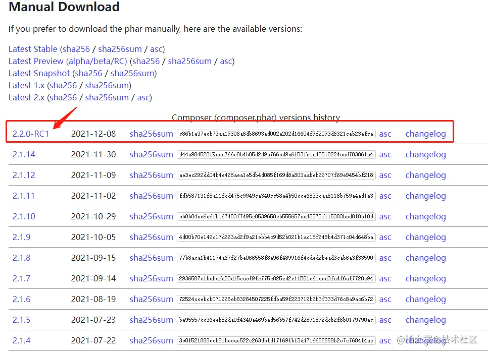Select the 2.1.11 checksum field

coord(276,196)
